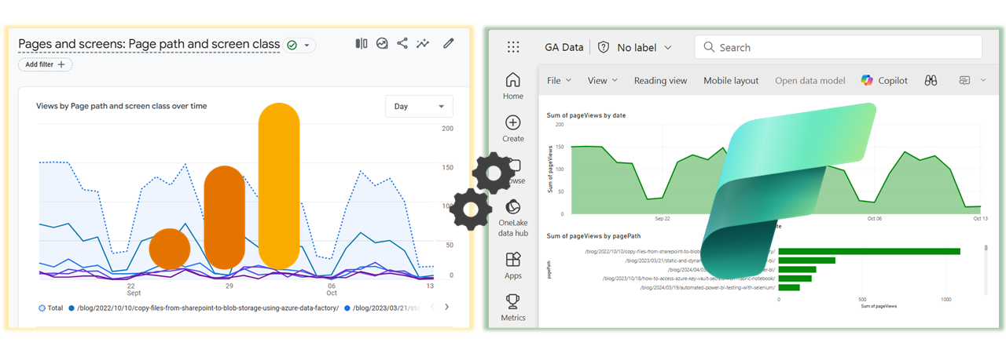Open the No label sensitivity dropdown
Viewport: 1006px width, 357px height.
(644, 47)
